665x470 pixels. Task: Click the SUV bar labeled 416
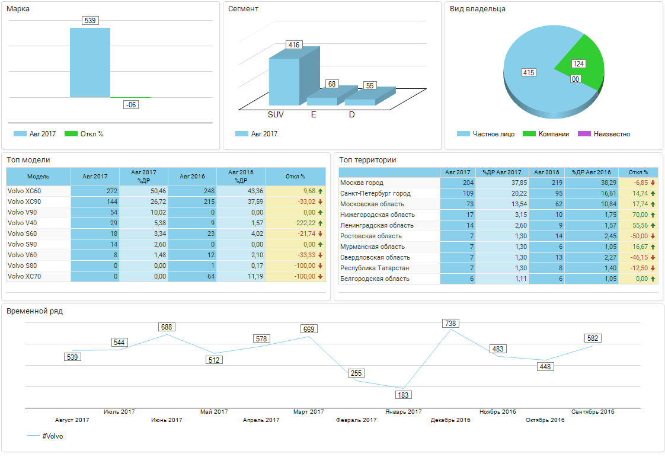284,82
